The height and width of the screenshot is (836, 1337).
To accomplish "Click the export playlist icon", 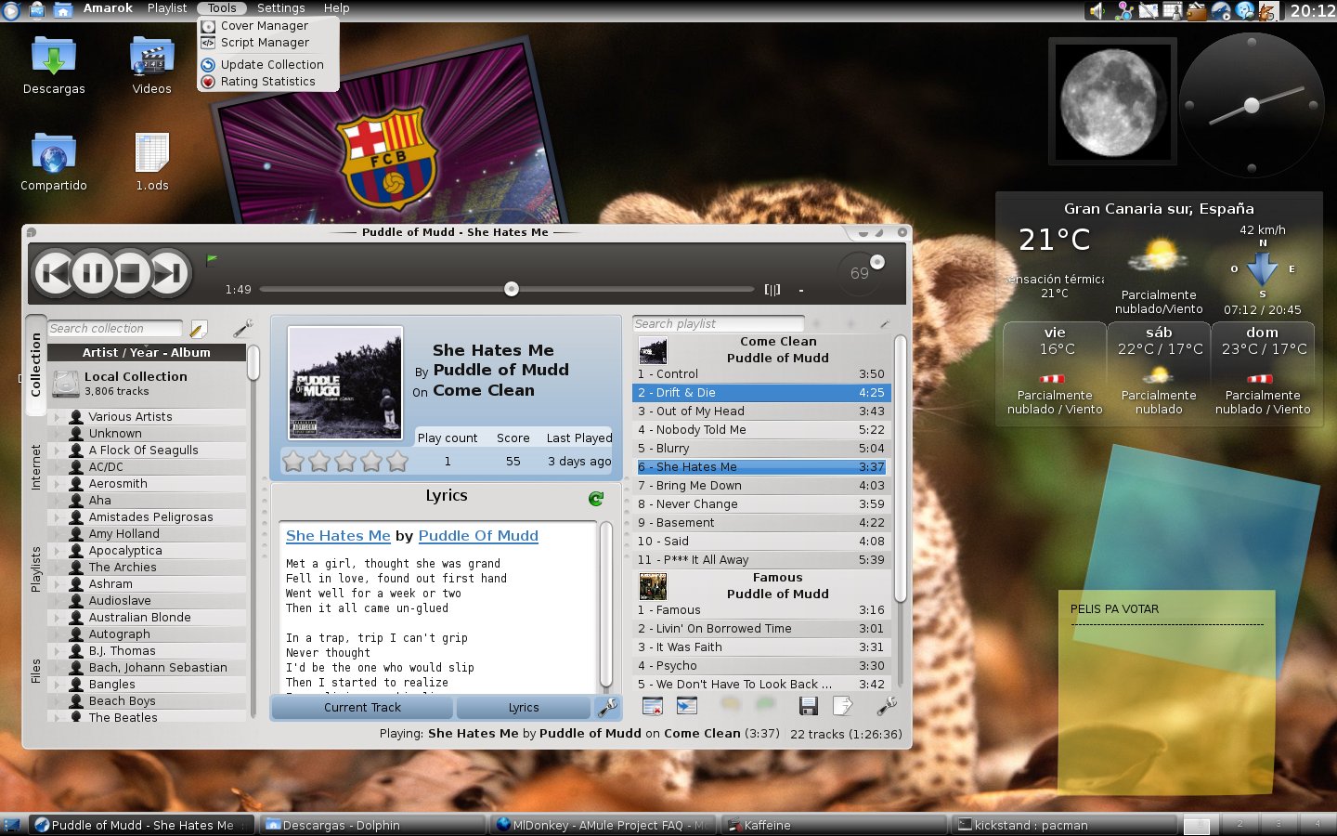I will [x=843, y=707].
